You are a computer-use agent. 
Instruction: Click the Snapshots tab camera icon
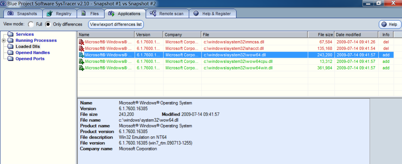click(10, 13)
